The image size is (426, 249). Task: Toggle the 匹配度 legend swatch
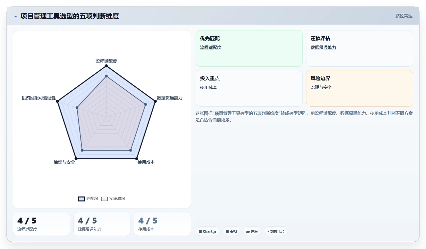click(82, 199)
